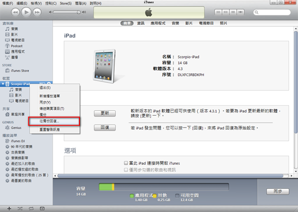Click the 更新 update button
The width and height of the screenshot is (298, 212).
coord(105,113)
